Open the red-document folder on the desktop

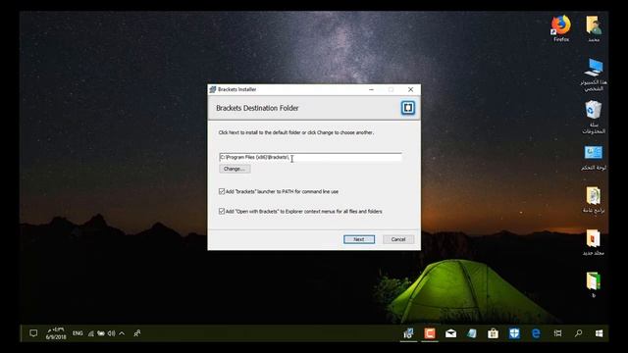(x=594, y=242)
